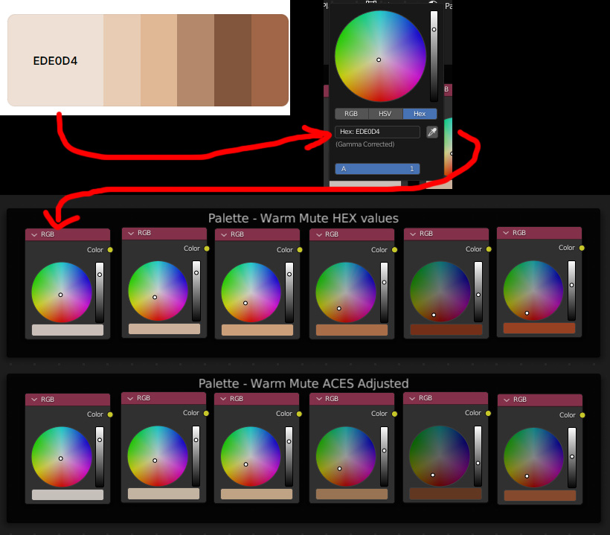The image size is (610, 535).
Task: Open the color swatch of first HEX values node
Action: coord(68,330)
